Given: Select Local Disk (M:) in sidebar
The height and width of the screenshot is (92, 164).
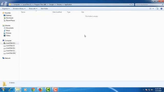Looking at the screenshot, I should tap(11, 53).
